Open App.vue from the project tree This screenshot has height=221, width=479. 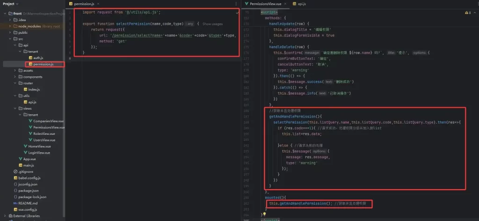pyautogui.click(x=30, y=159)
